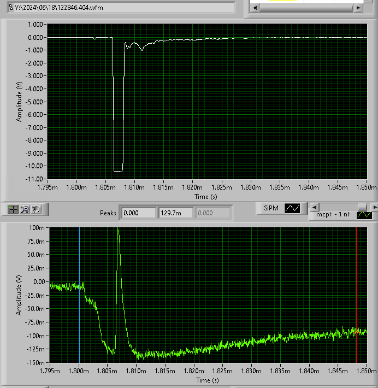The height and width of the screenshot is (388, 378).
Task: Click the first Peaks value field showing 0.000
Action: [139, 213]
